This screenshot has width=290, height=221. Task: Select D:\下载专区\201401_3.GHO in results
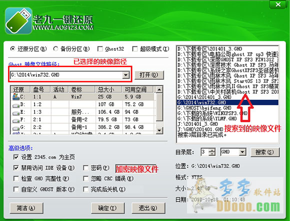(227, 49)
